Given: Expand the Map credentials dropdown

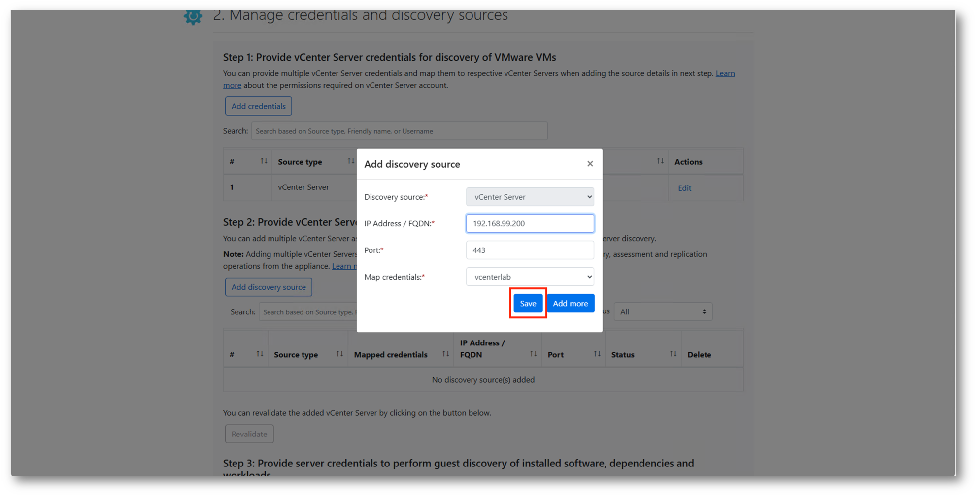Looking at the screenshot, I should click(530, 277).
